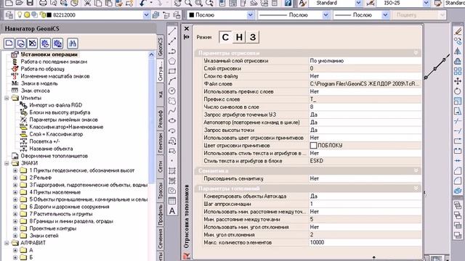Viewport: 465px width, 261px height.
Task: Open the dimension style ISO-25 dropdown
Action: pyautogui.click(x=426, y=3)
